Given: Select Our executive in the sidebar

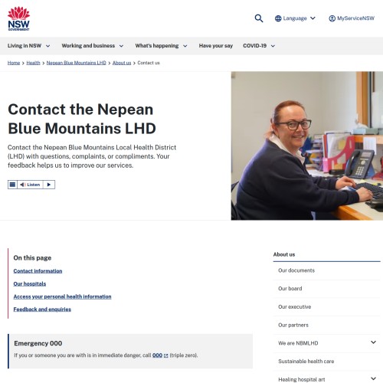Looking at the screenshot, I should [x=294, y=307].
